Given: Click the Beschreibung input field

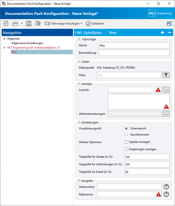Looking at the screenshot, I should [134, 53].
